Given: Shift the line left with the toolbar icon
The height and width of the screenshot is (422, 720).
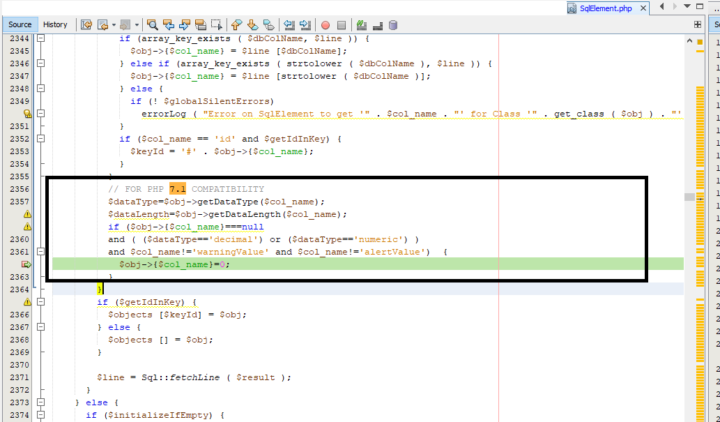Looking at the screenshot, I should pos(289,25).
